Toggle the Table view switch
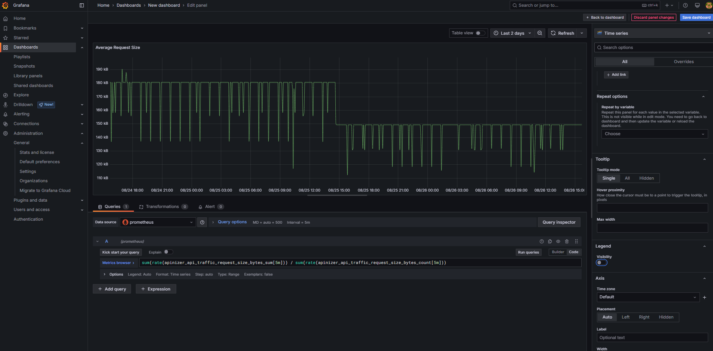Screen dimensions: 713x351 [x=480, y=33]
